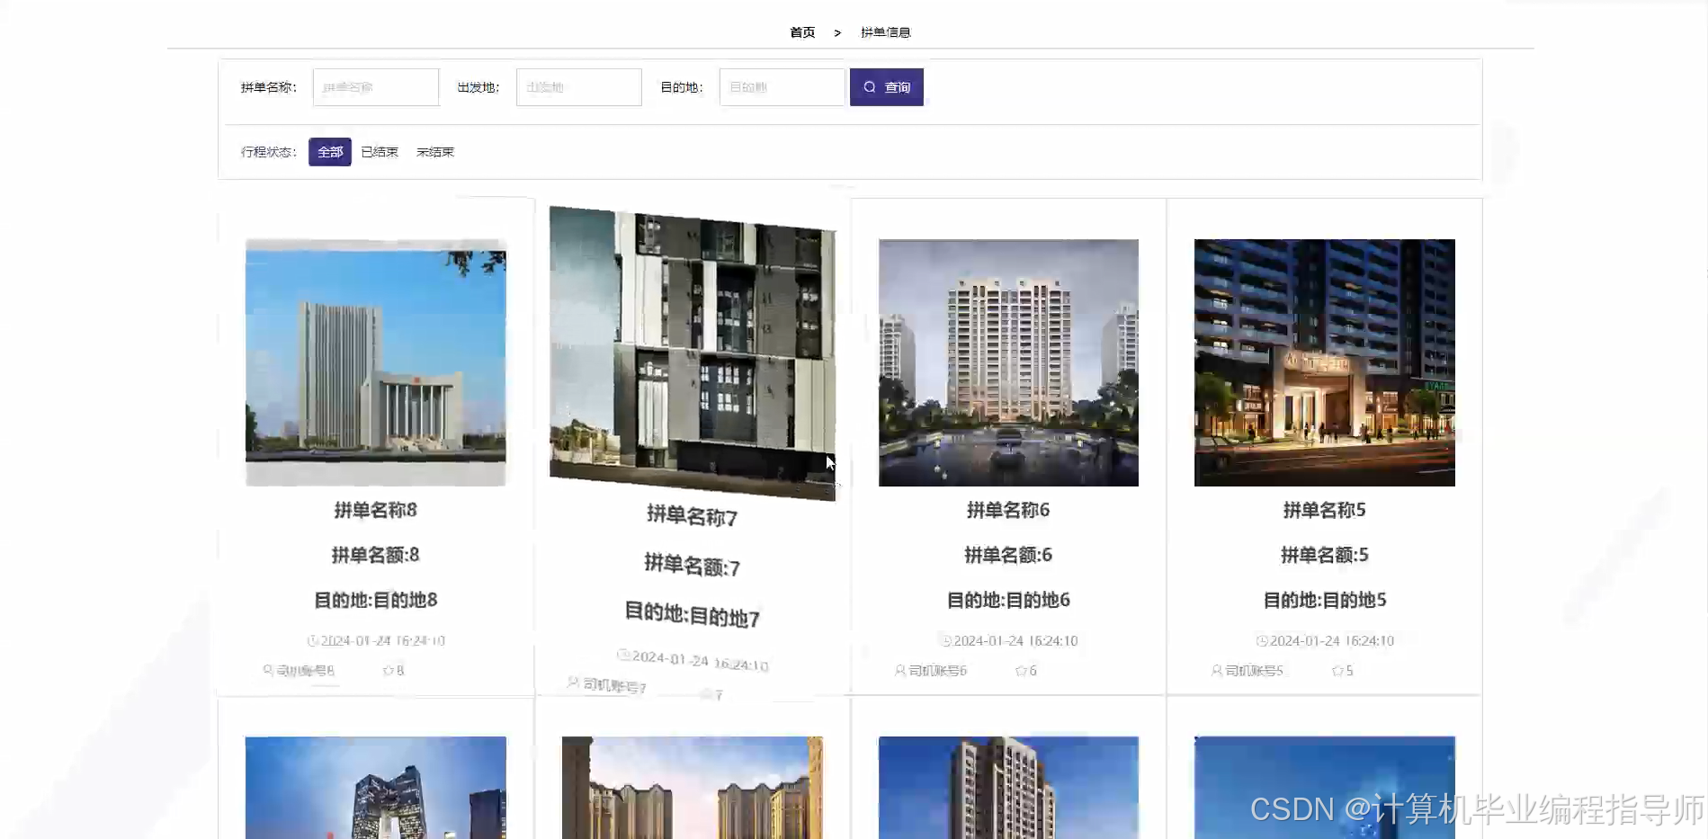This screenshot has height=839, width=1708.
Task: Open the 拼单名称 search field
Action: click(375, 86)
